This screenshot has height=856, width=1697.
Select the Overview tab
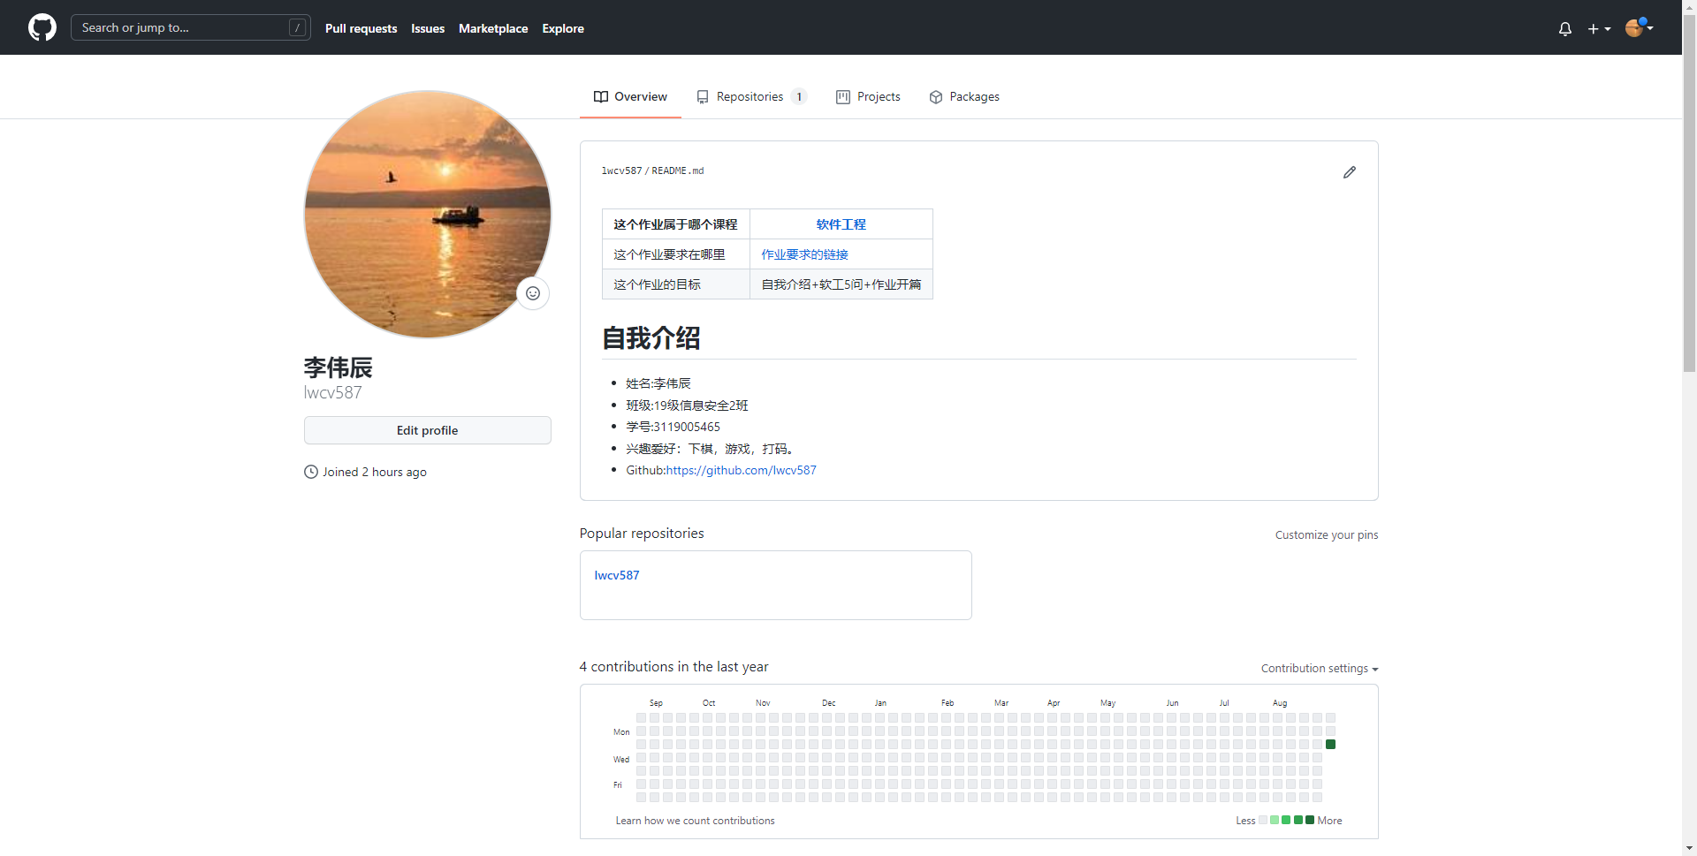click(x=630, y=96)
